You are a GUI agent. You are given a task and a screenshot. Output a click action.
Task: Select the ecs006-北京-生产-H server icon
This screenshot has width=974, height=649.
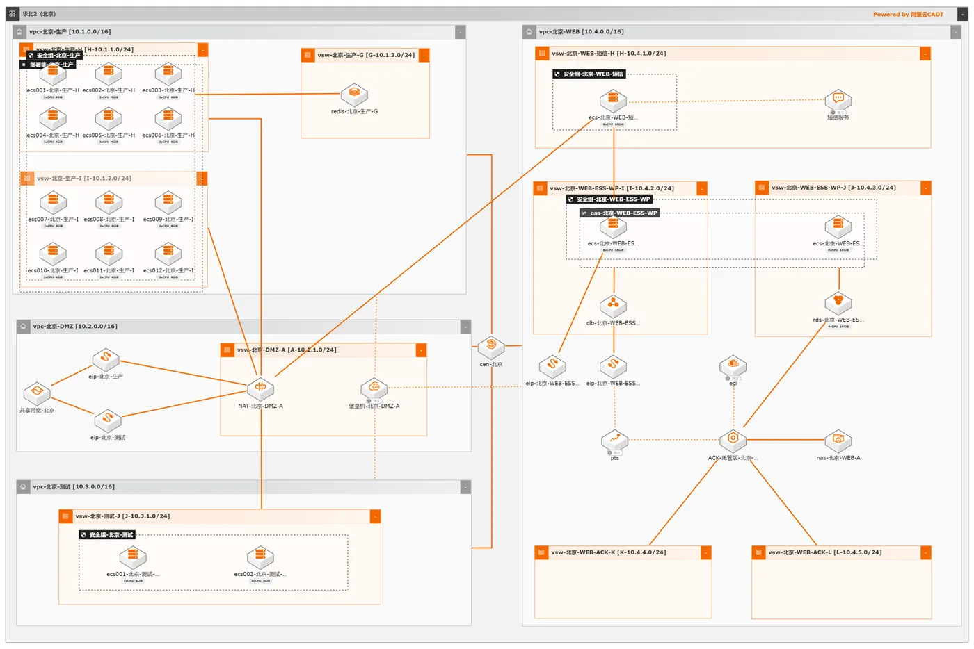[x=168, y=120]
